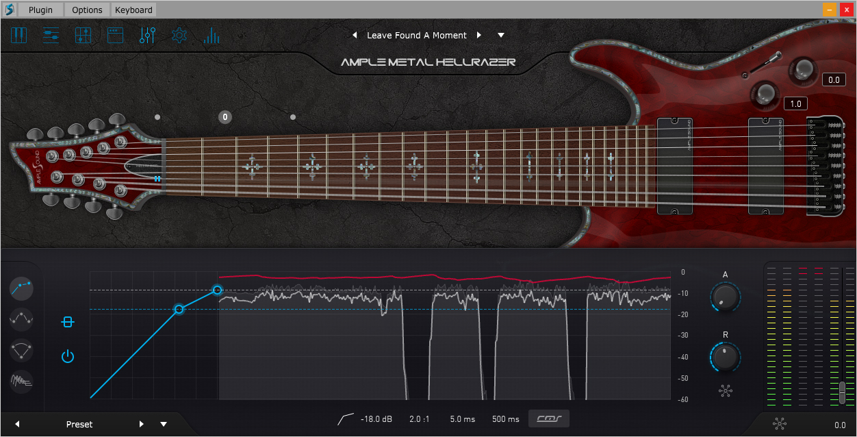This screenshot has width=857, height=437.
Task: Click the capo marker labeled 0
Action: coord(225,117)
